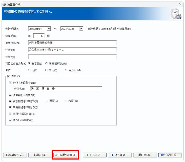Click the 決算書作成 title bar app icon
Screen dimensions: 185x162
pyautogui.click(x=4, y=5)
